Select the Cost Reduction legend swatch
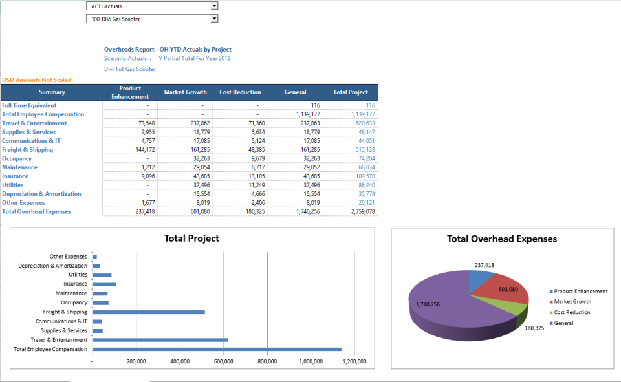This screenshot has height=382, width=621. 551,312
